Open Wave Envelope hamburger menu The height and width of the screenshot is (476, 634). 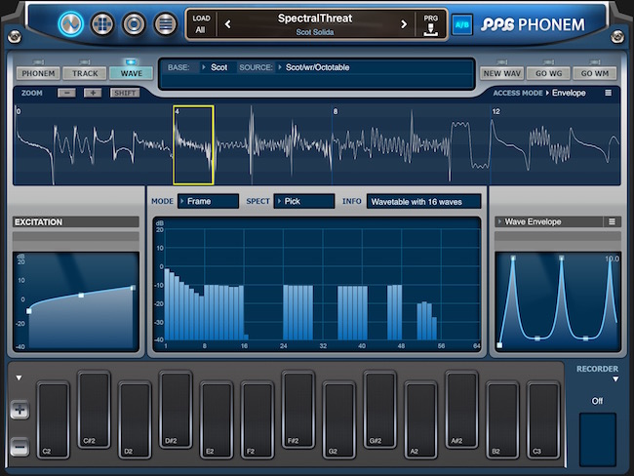[613, 221]
